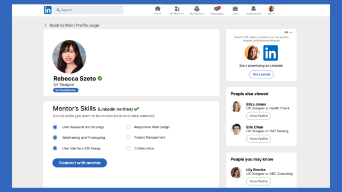Click Connect with mentor button

pos(80,163)
